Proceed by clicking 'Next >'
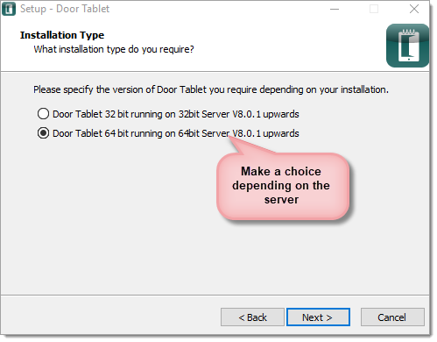437x342 pixels. pos(318,317)
